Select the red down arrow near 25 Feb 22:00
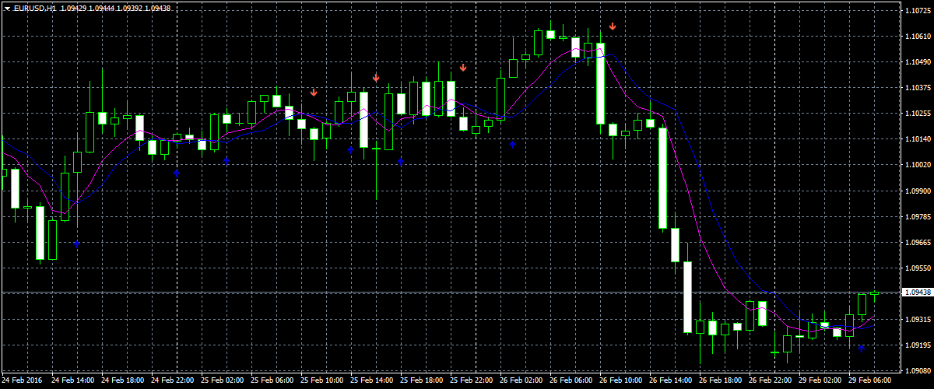 tap(463, 68)
